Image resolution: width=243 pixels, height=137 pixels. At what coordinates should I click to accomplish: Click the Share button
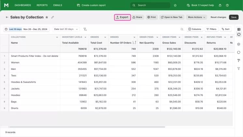pyautogui.click(x=137, y=17)
